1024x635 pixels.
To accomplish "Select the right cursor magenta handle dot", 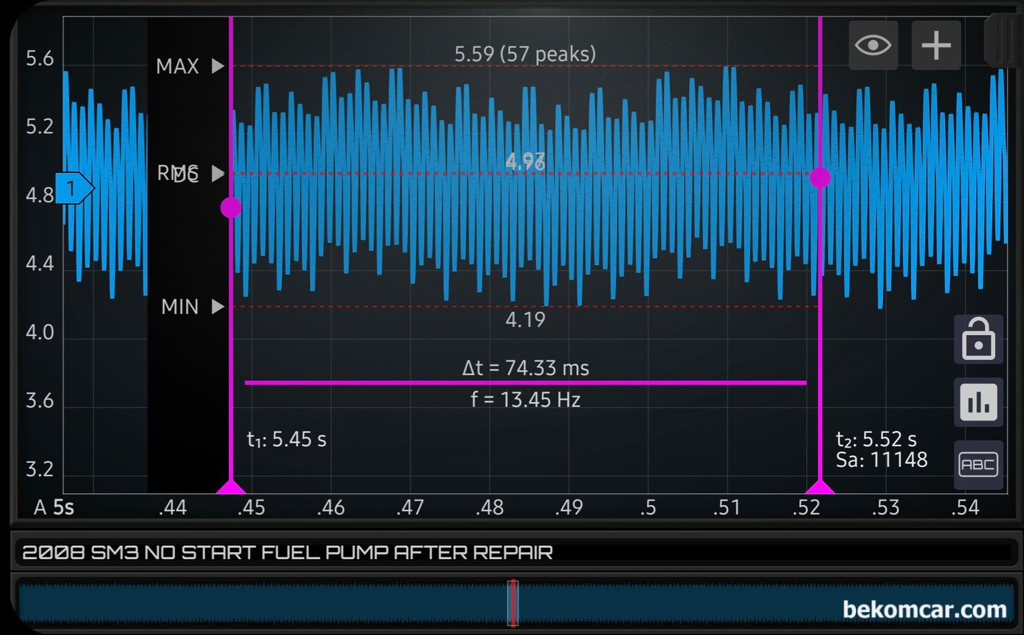I will pyautogui.click(x=820, y=178).
